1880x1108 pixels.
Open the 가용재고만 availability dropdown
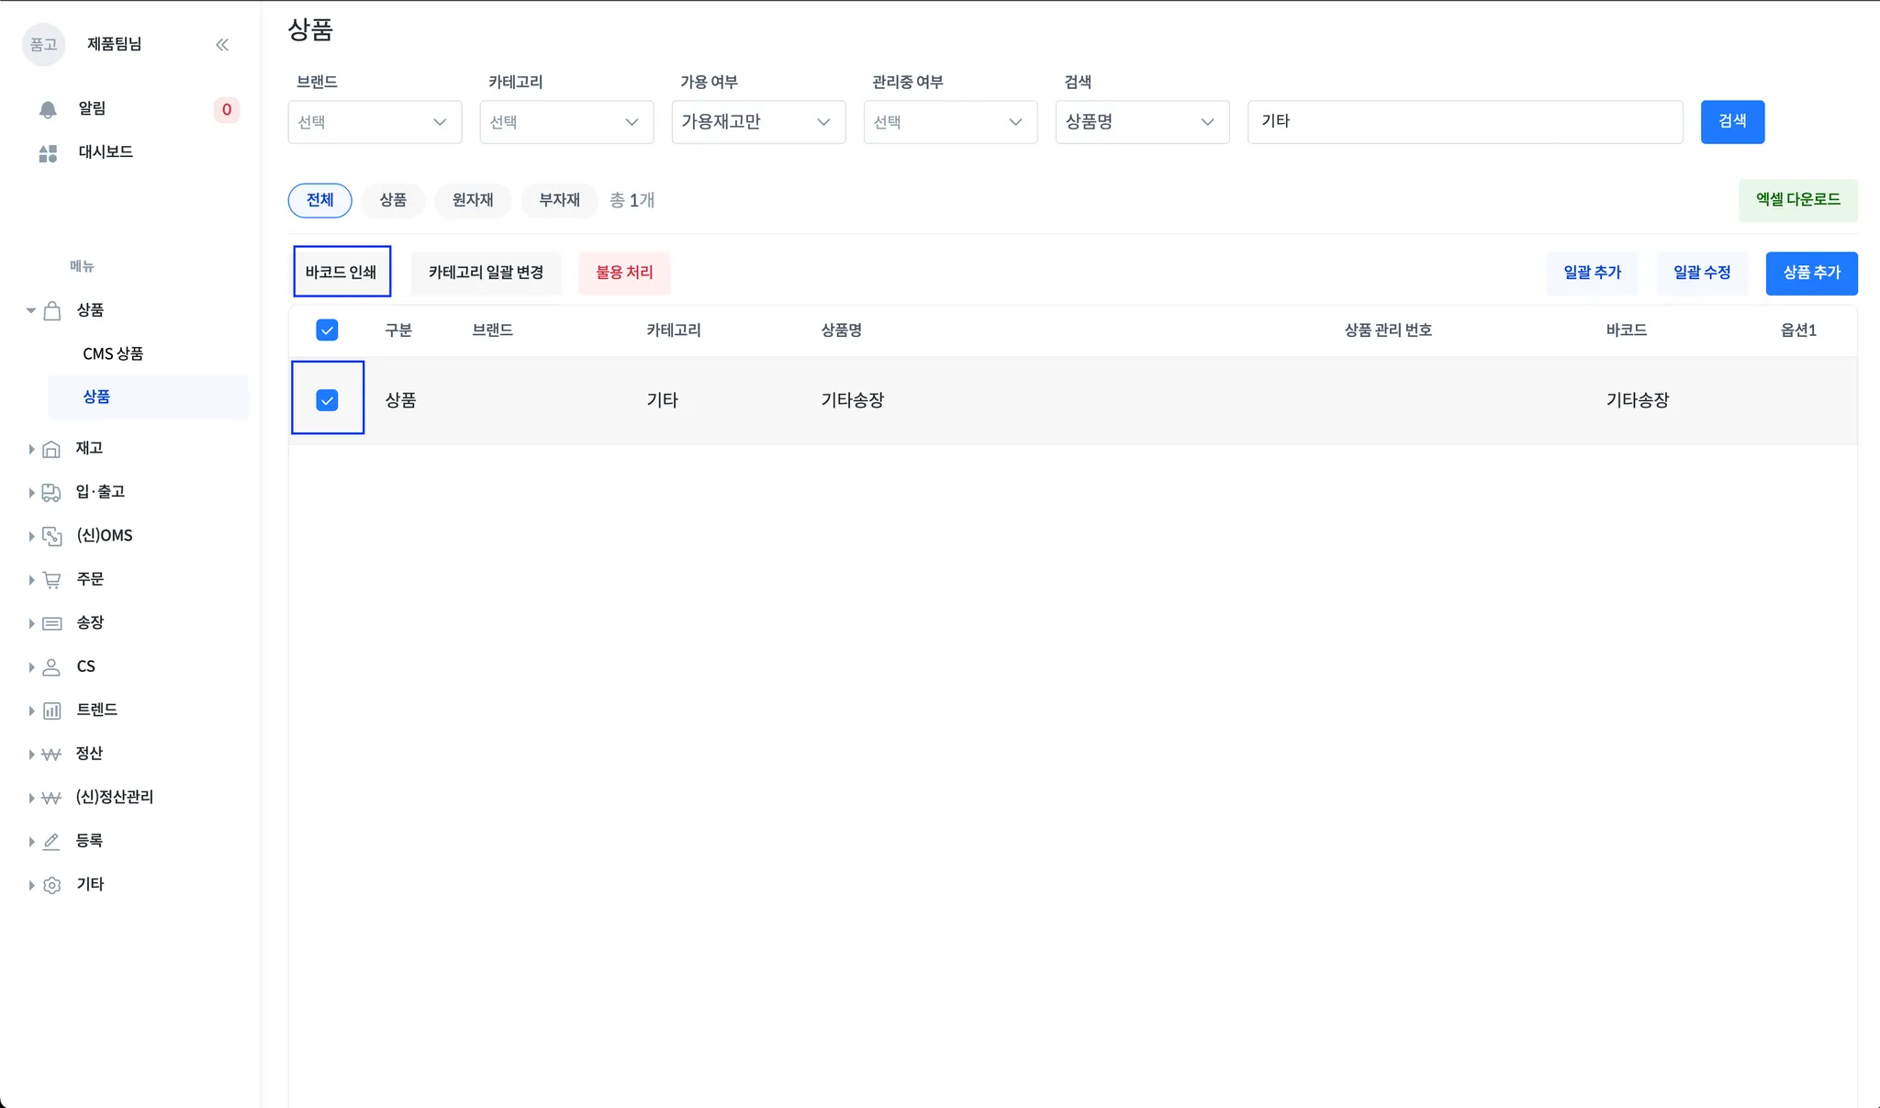[x=757, y=122]
